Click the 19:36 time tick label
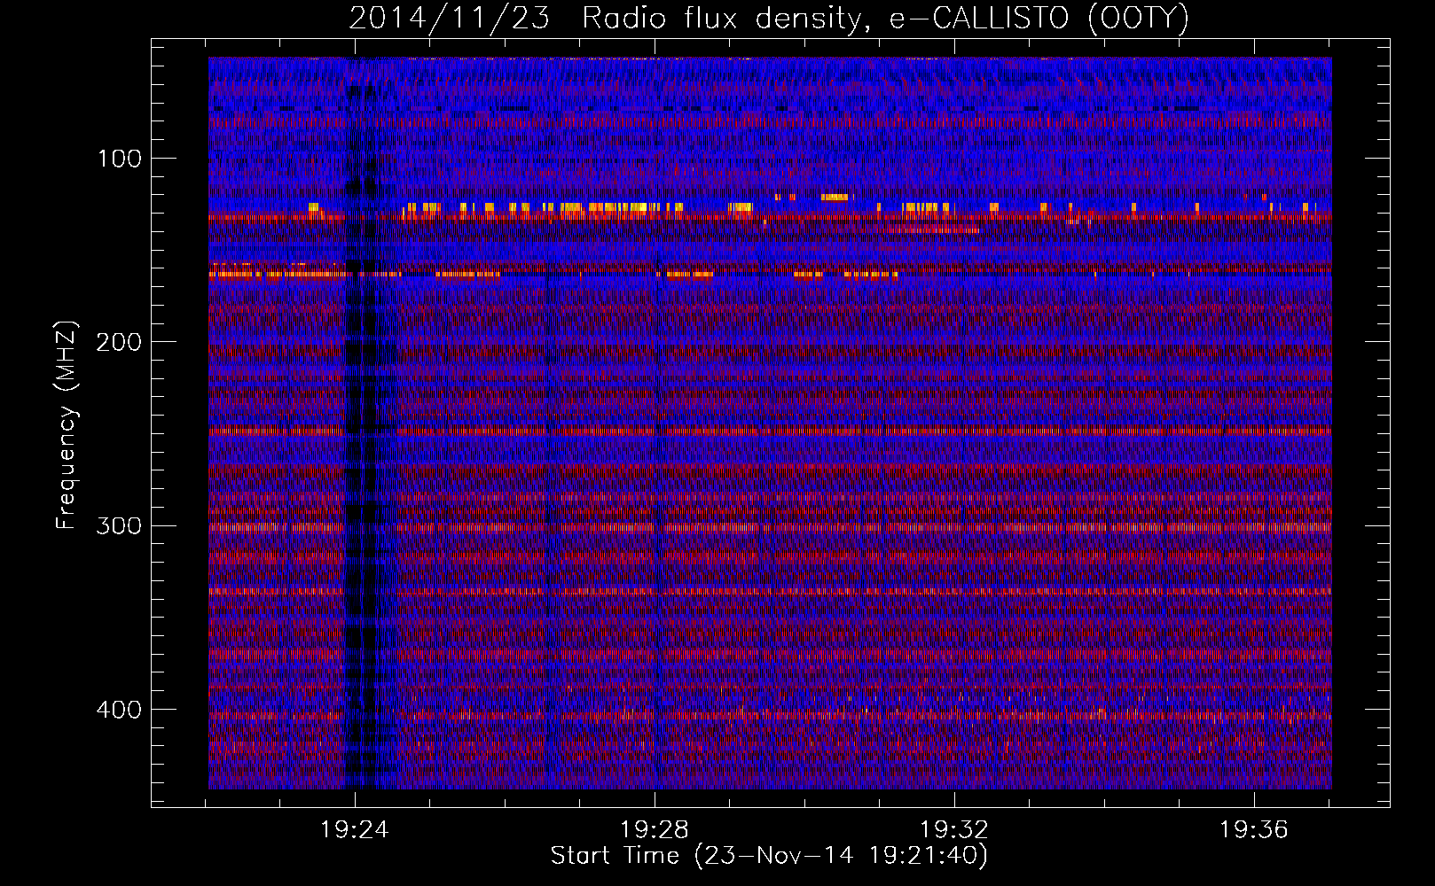This screenshot has width=1435, height=886. pos(1254,830)
